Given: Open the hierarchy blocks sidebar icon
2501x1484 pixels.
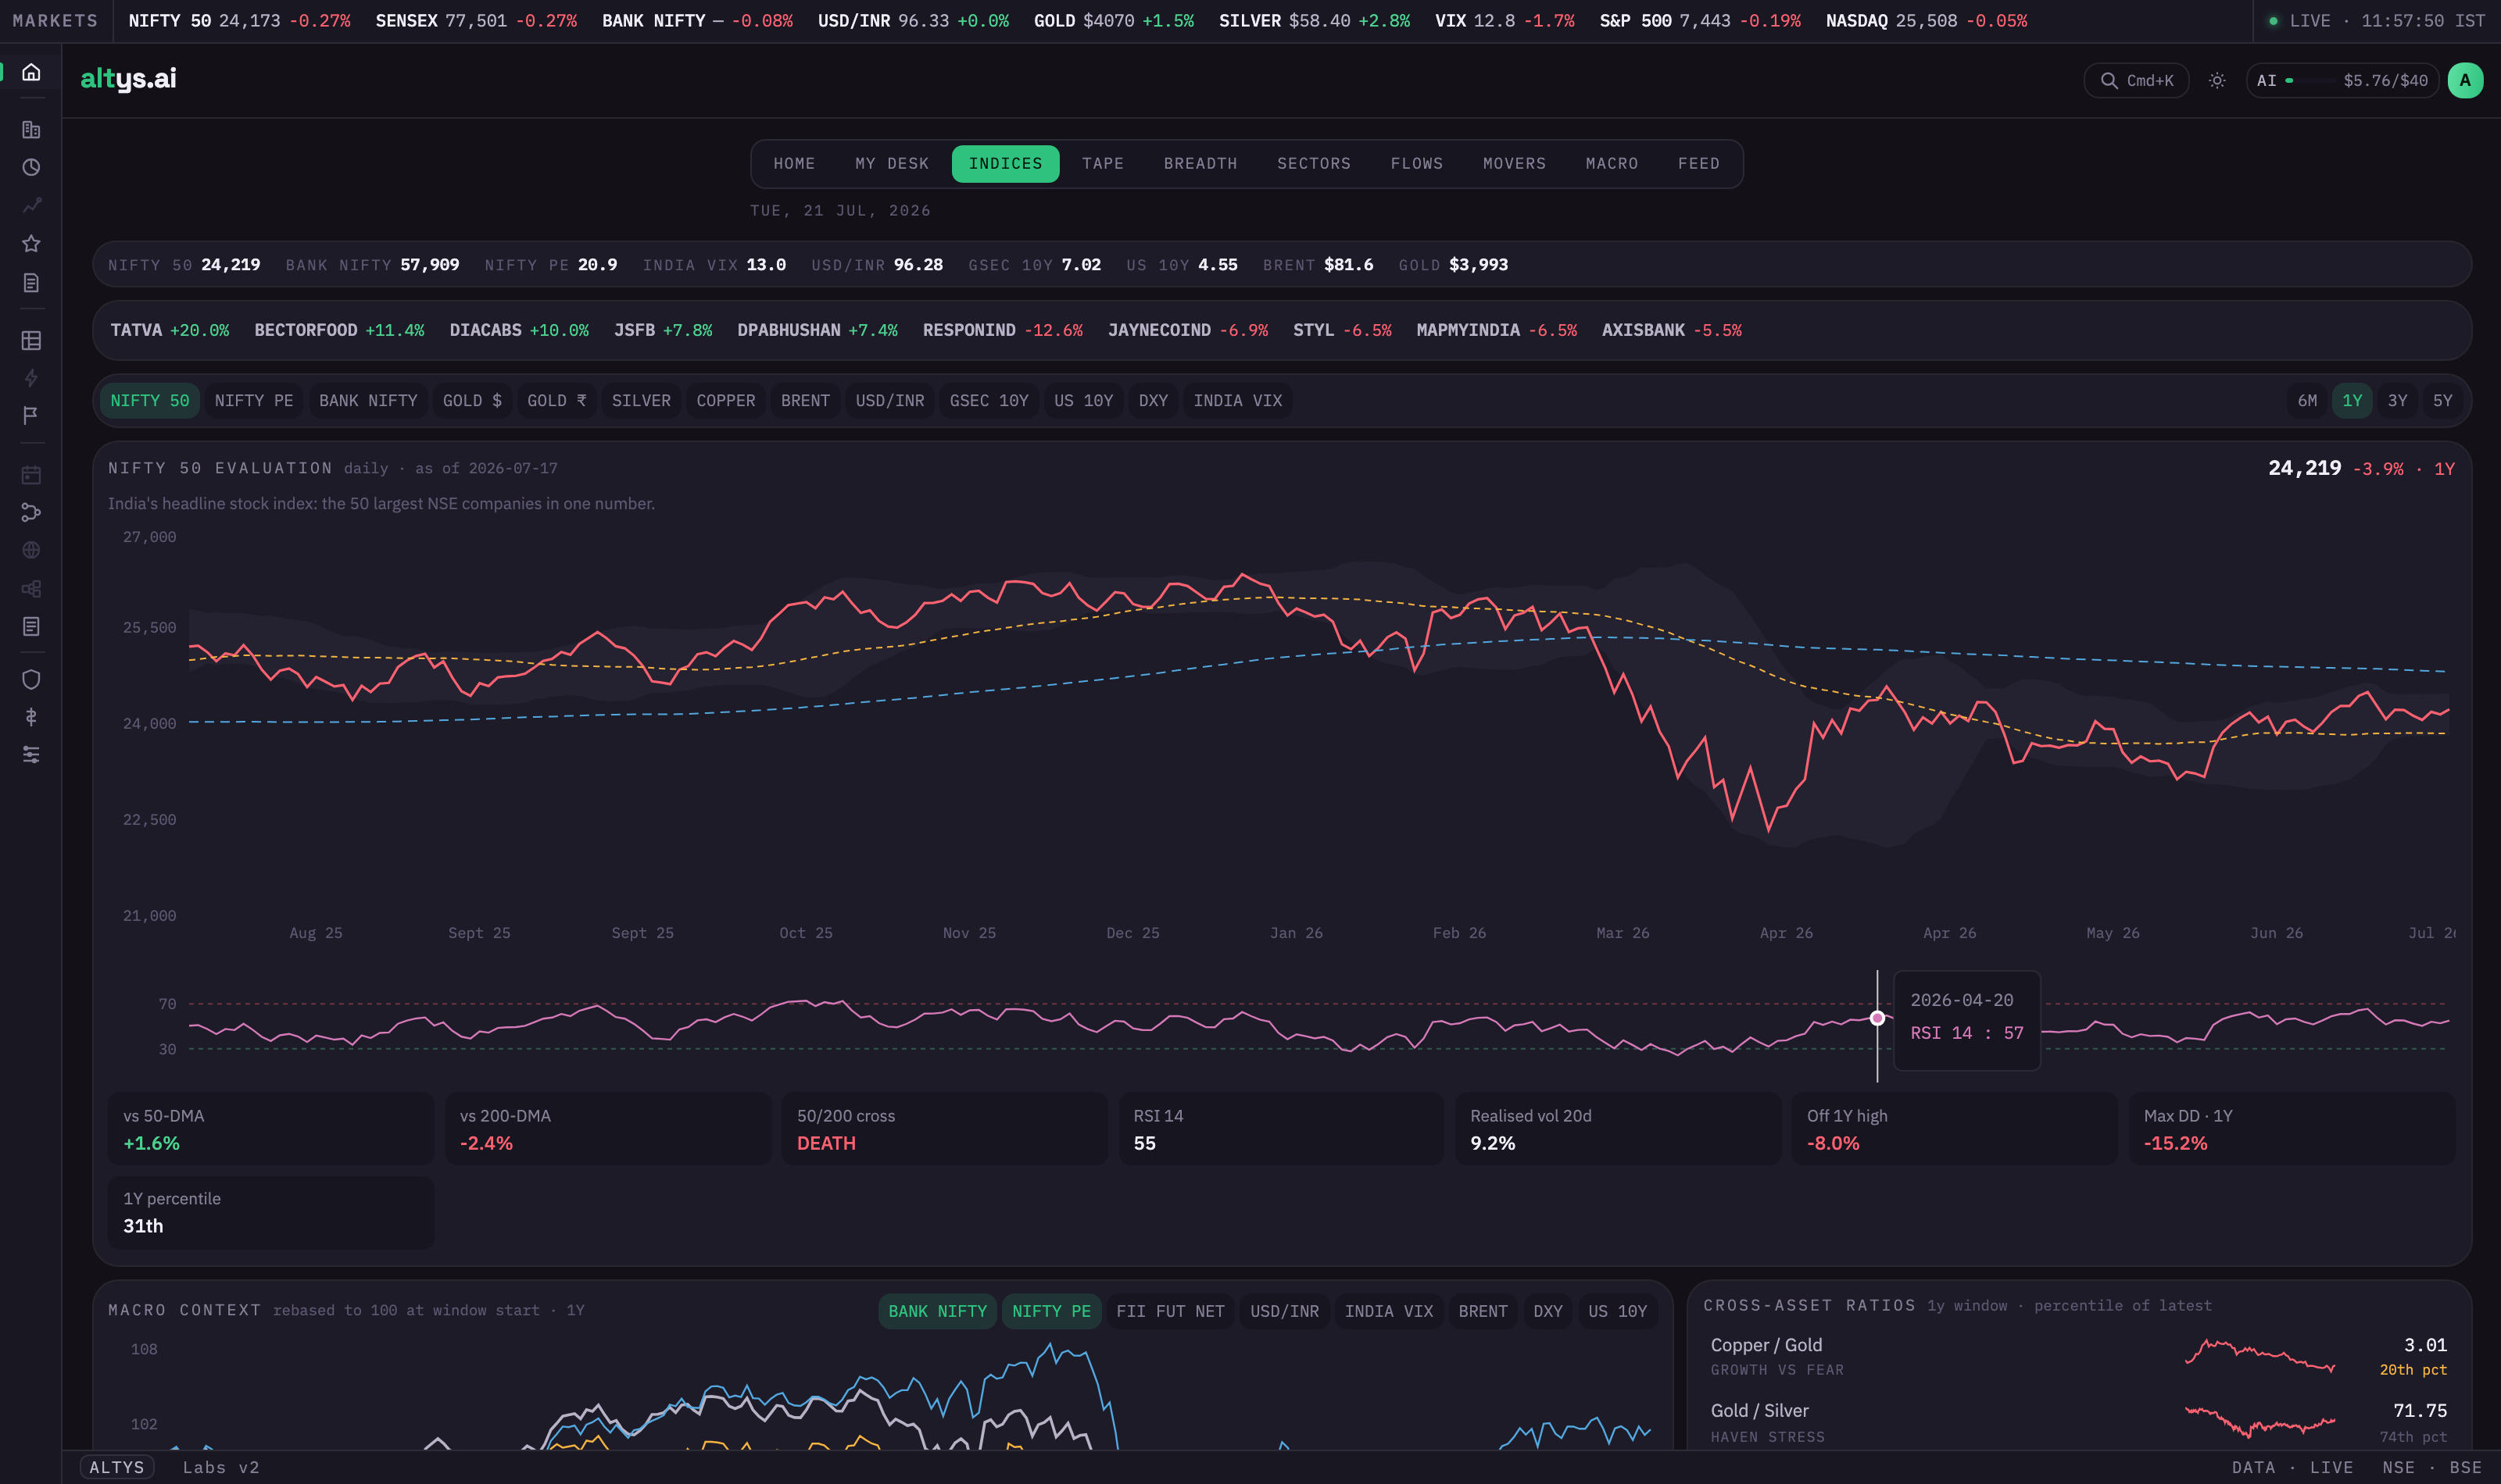Looking at the screenshot, I should point(31,588).
